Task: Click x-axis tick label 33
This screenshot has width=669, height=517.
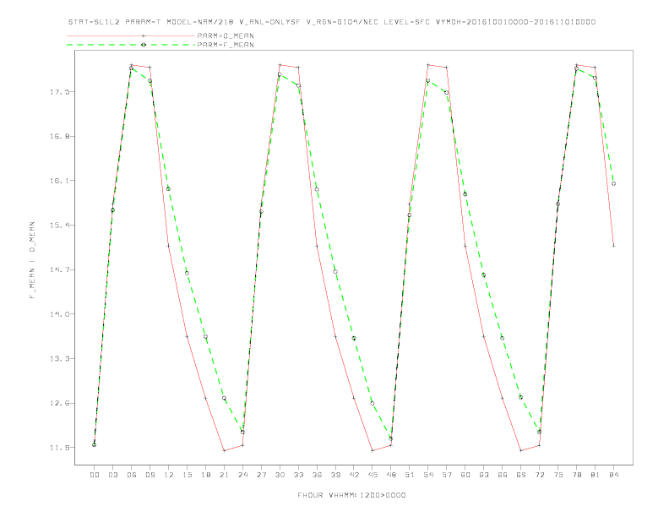Action: (298, 475)
